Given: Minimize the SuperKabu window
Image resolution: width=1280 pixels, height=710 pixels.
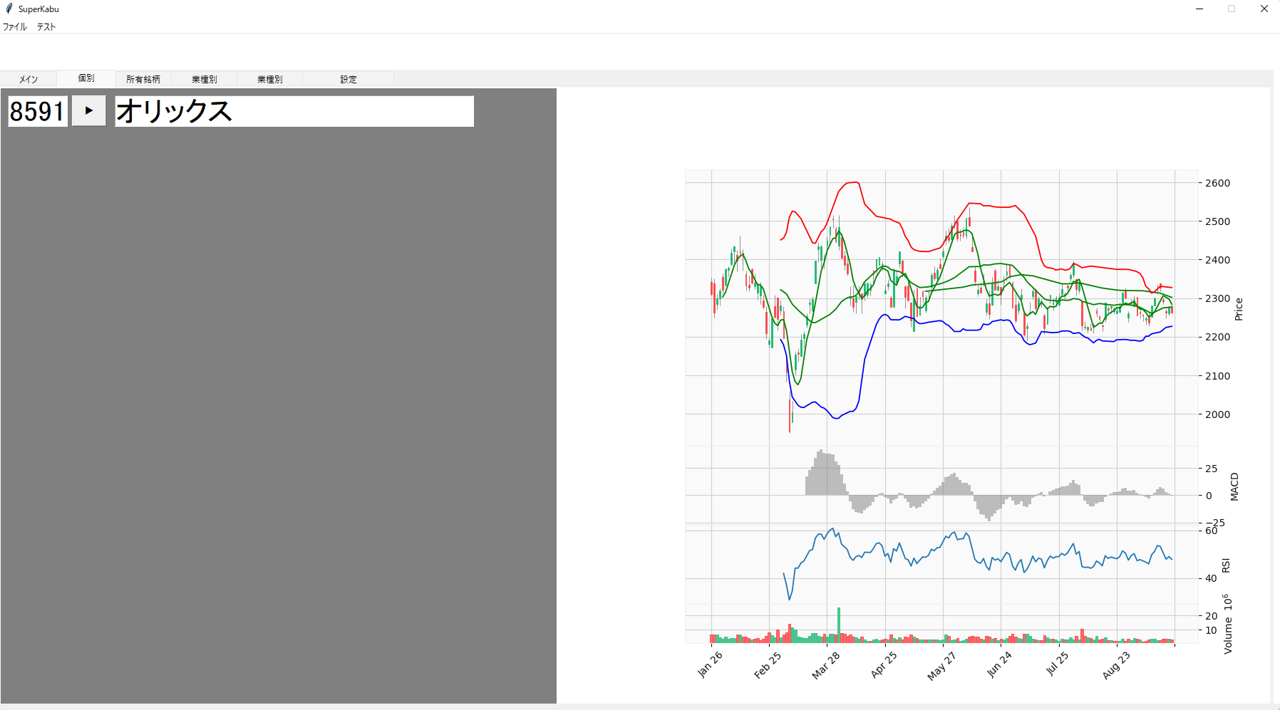Looking at the screenshot, I should pos(1199,9).
